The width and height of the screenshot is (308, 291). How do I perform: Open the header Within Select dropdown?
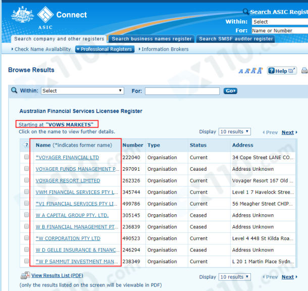tap(280, 22)
